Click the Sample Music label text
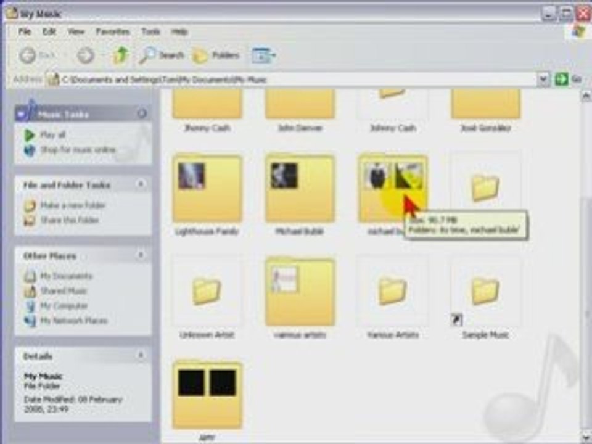 pos(485,335)
